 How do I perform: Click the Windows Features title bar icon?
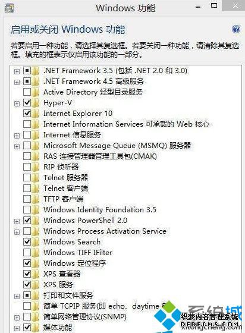pyautogui.click(x=9, y=8)
